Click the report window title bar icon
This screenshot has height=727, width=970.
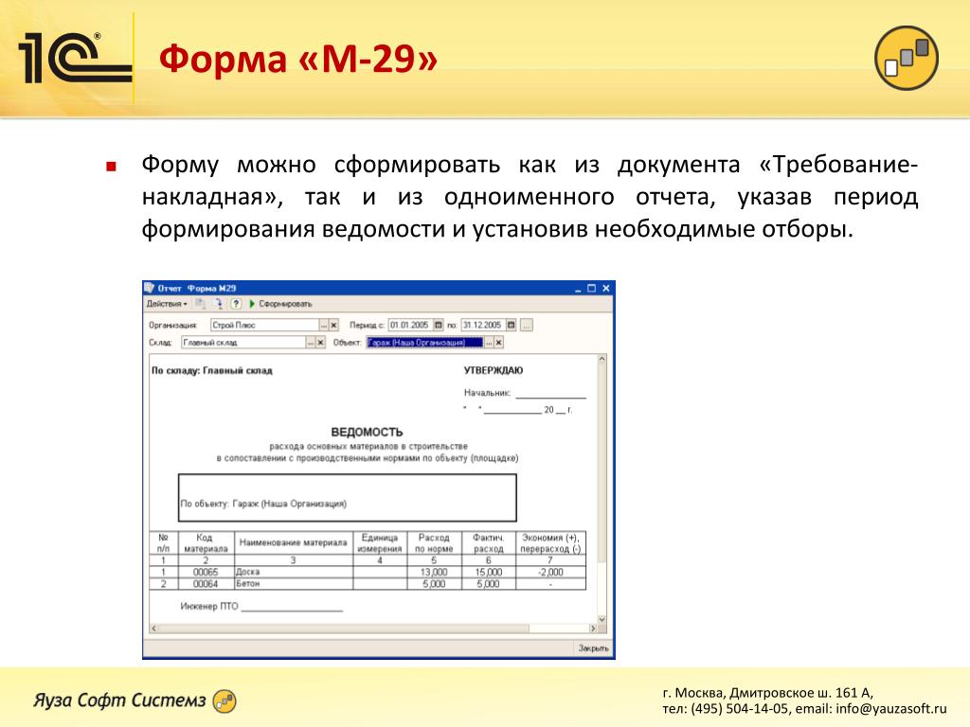149,288
